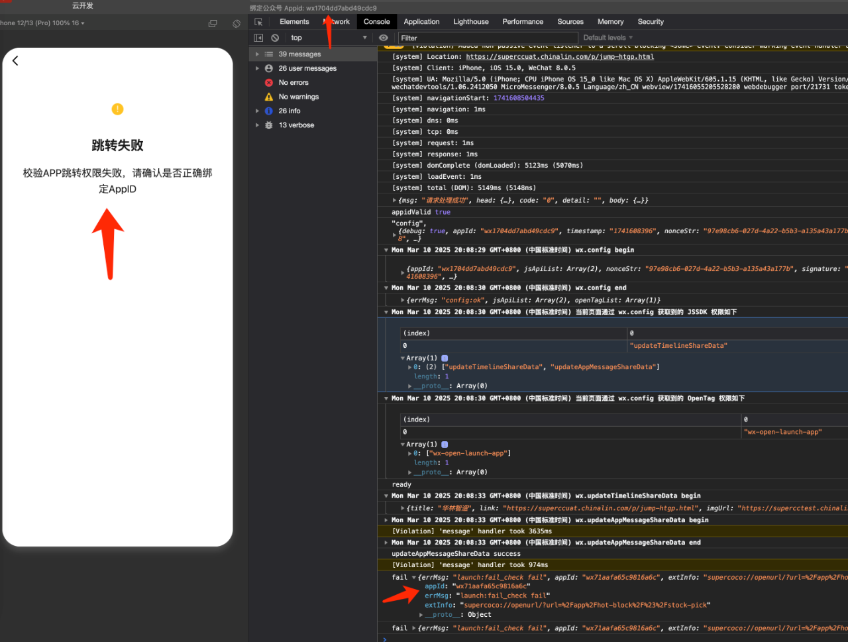
Task: Open the superccuat.chinalin.com jump-htgp.html link
Action: point(560,57)
